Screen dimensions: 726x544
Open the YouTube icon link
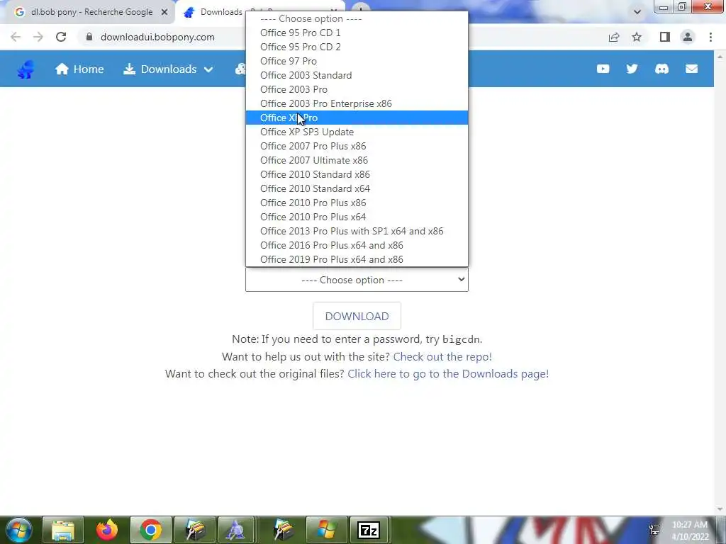pos(603,69)
